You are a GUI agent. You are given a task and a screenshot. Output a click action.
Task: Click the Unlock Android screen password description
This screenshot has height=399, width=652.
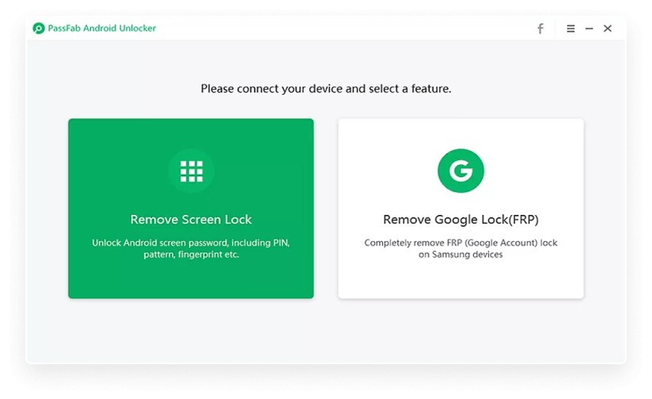191,248
